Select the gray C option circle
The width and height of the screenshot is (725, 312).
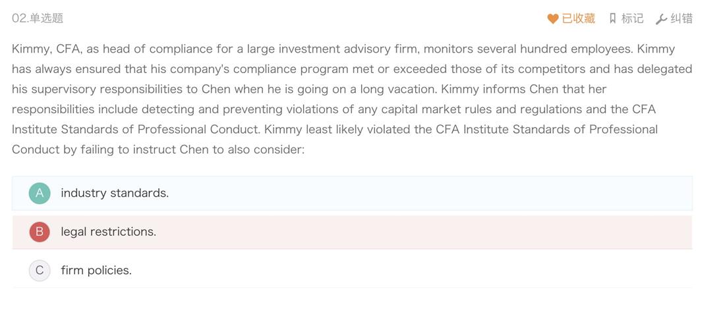(40, 271)
